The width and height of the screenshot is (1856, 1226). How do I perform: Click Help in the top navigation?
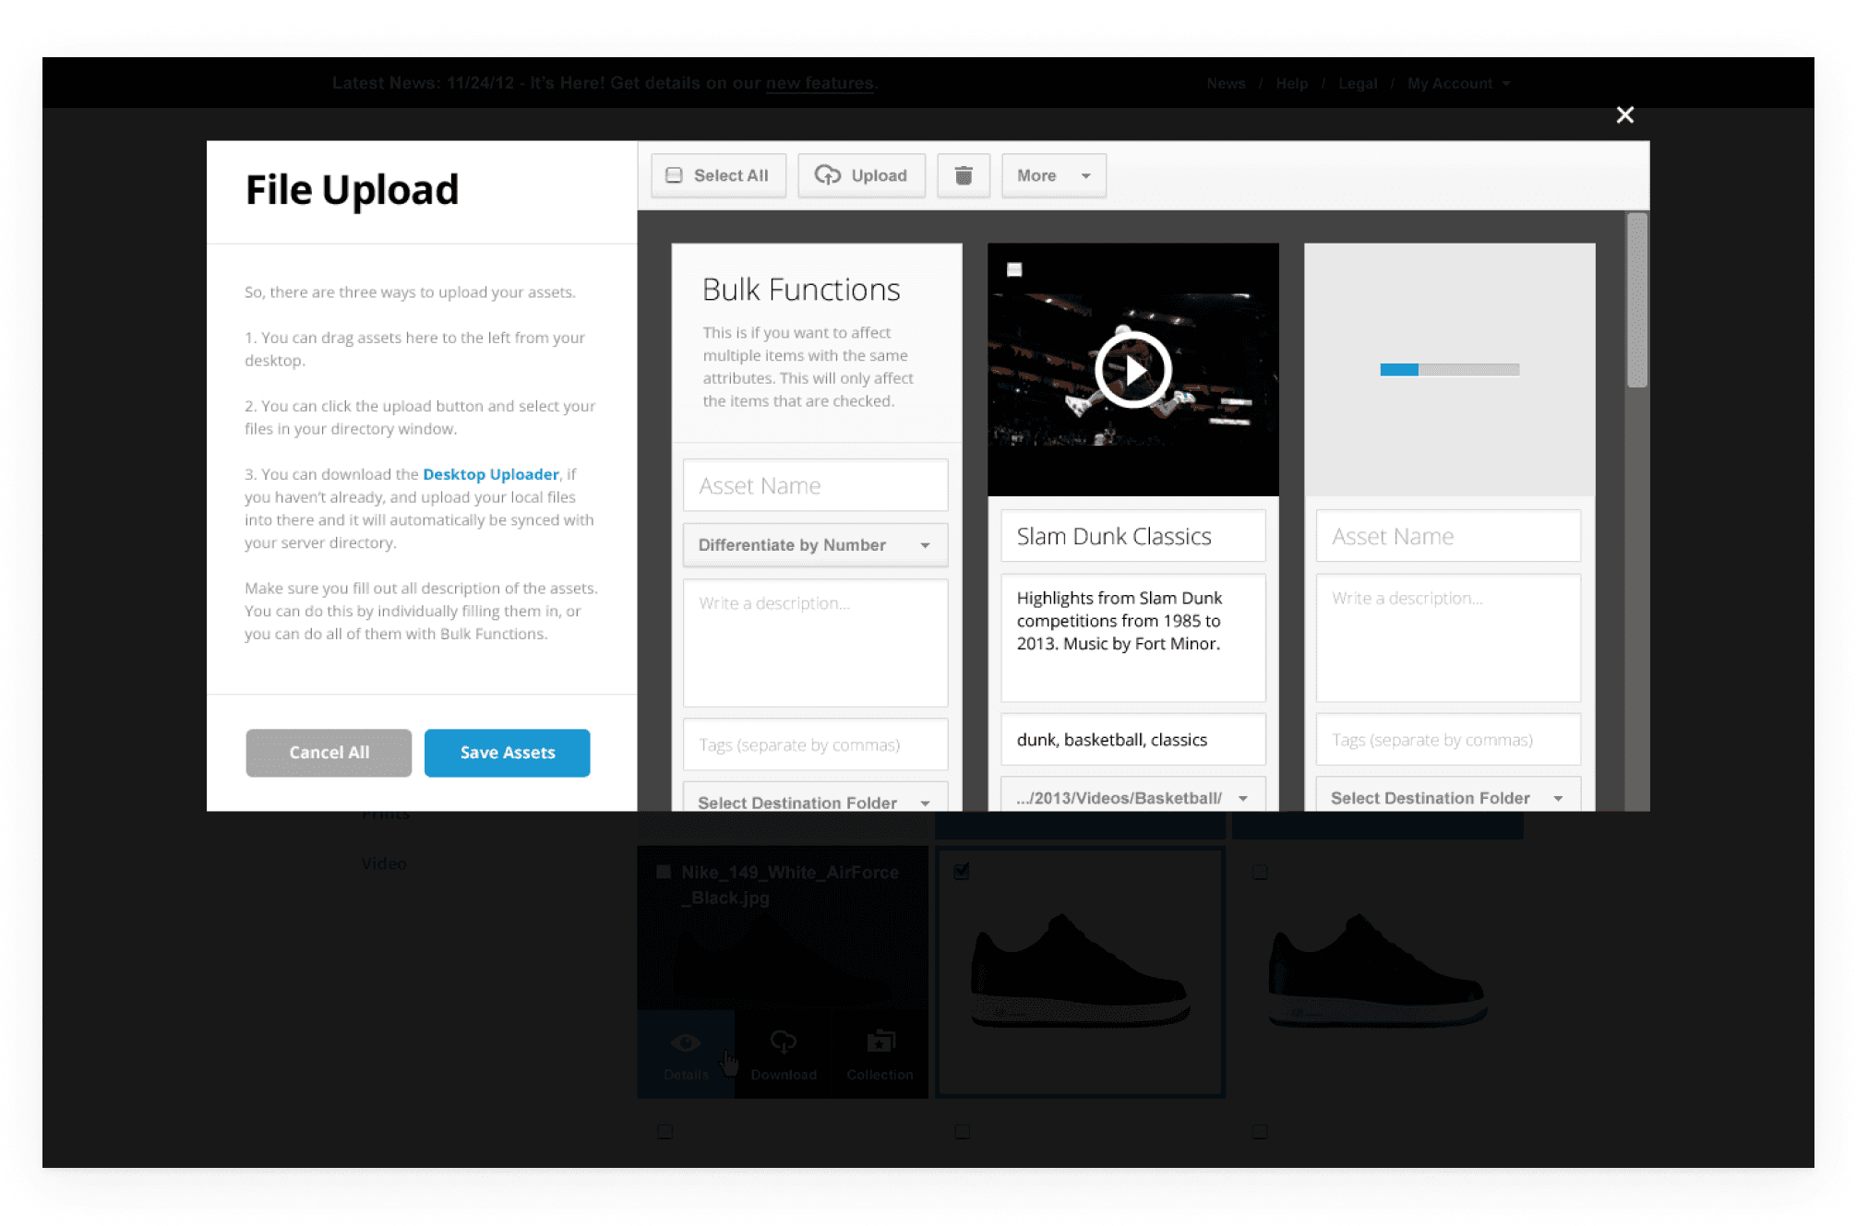(x=1291, y=83)
